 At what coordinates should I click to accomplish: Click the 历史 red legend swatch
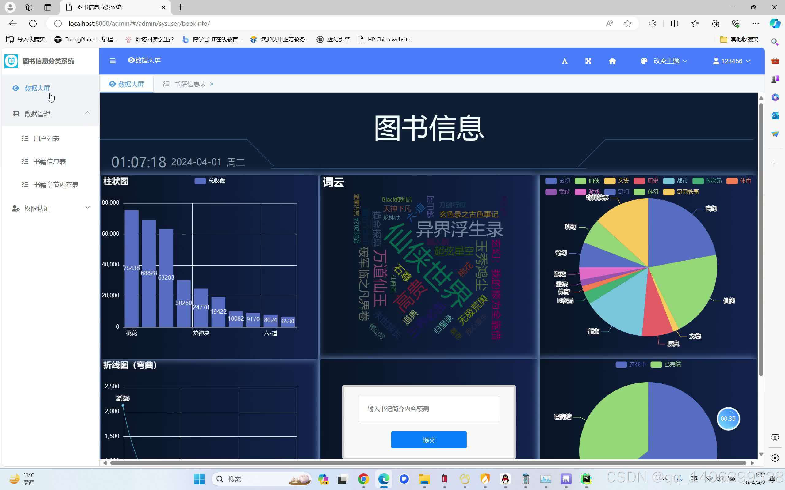click(639, 181)
